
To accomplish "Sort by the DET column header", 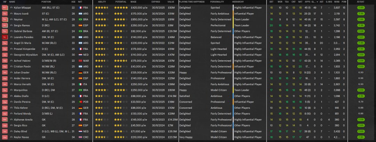I will point(271,2).
